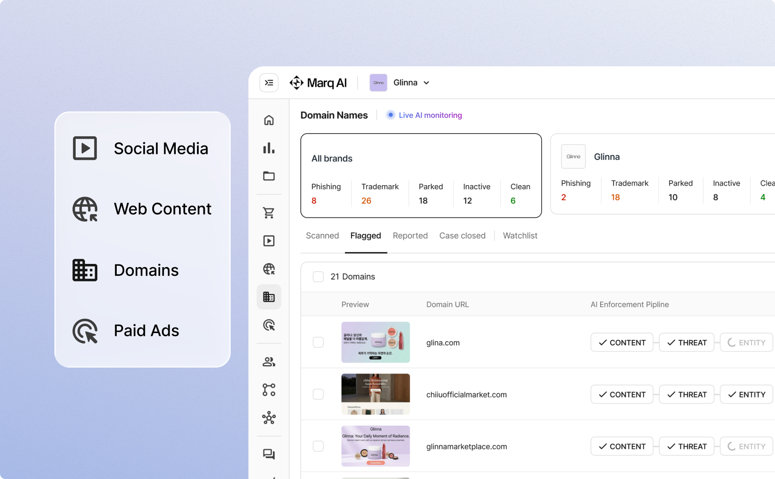
Task: Select the highlighted domains building icon in sidebar
Action: pos(269,297)
